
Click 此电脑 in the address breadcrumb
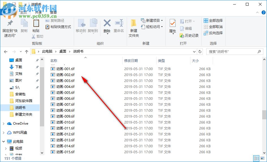tap(47, 51)
